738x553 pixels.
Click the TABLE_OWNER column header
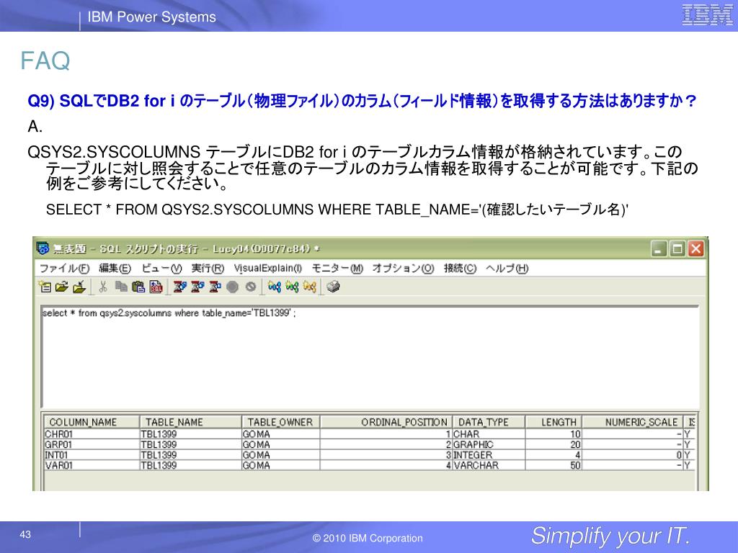(x=281, y=422)
